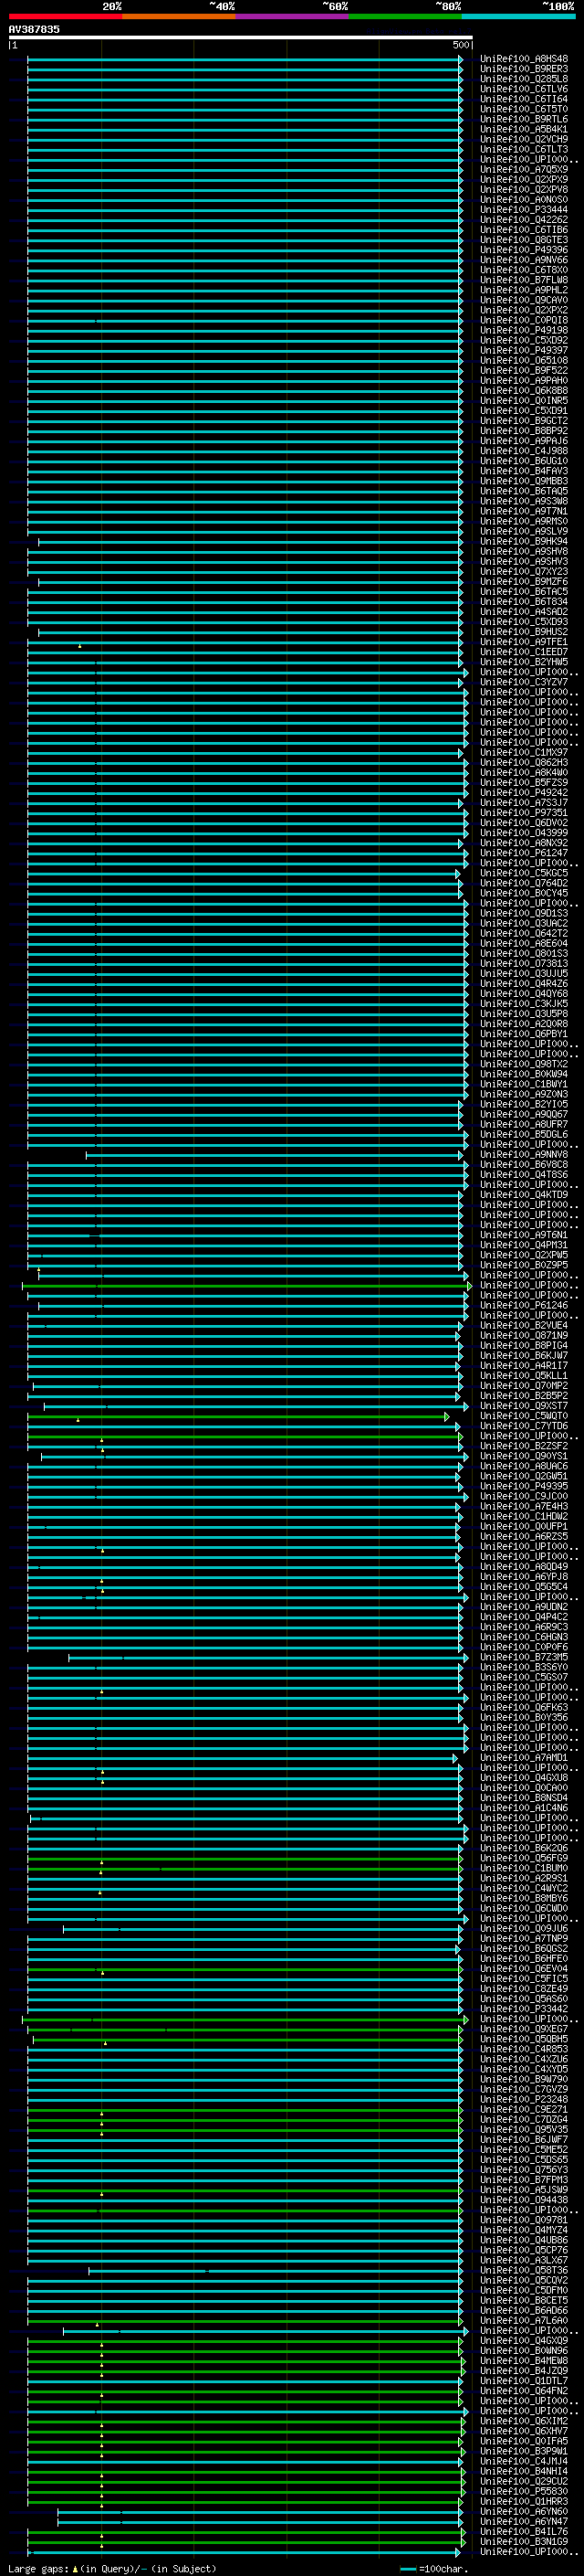Select hit label UniRef100_Q2XPV8
This screenshot has height=2576, width=584.
(x=524, y=190)
